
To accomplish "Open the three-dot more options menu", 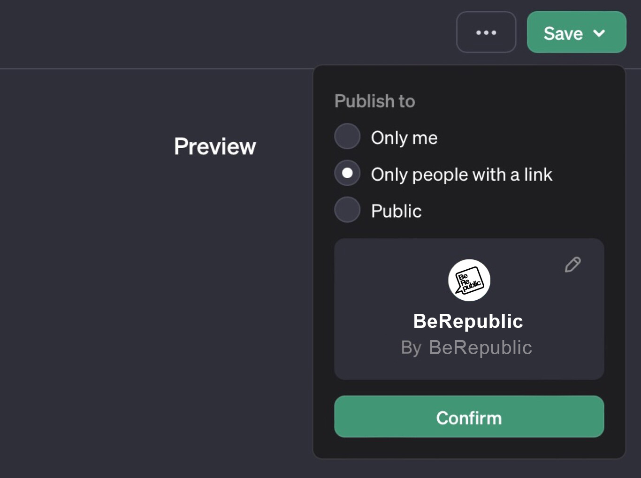I will pos(486,32).
